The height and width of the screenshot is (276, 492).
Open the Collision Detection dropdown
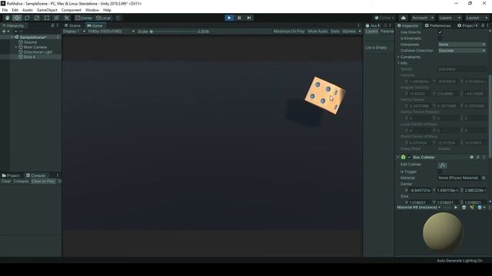click(461, 51)
